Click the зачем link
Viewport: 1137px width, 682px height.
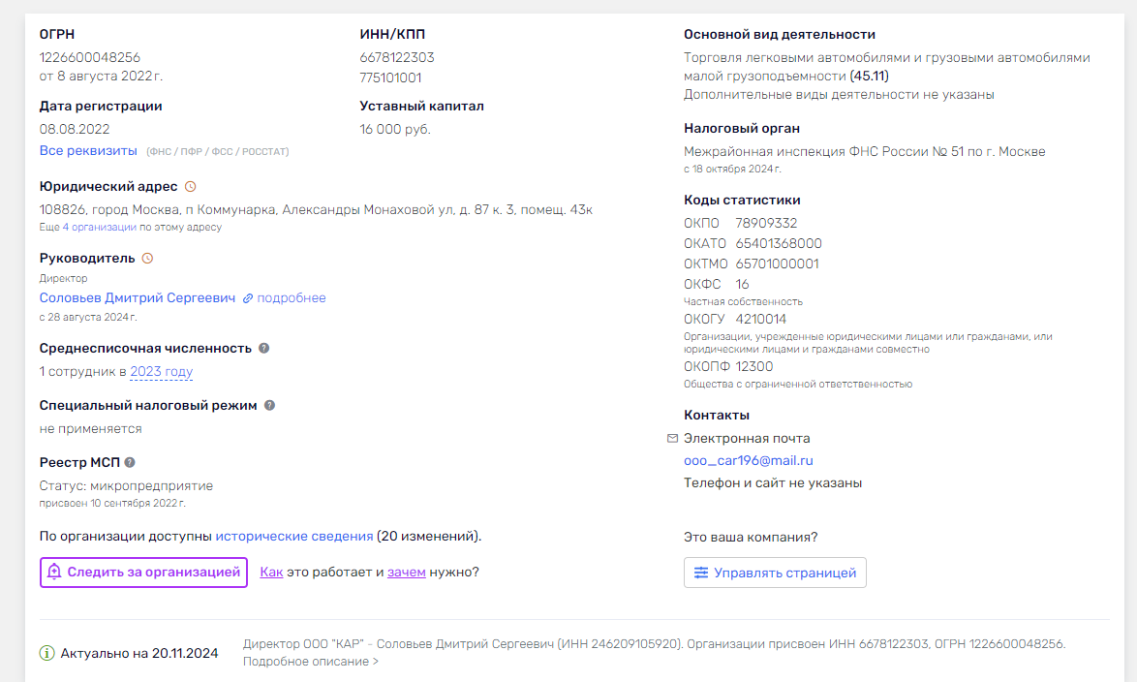click(407, 573)
